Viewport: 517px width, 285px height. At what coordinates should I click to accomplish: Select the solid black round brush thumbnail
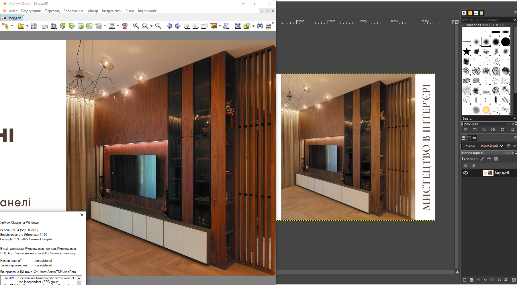[x=506, y=42]
